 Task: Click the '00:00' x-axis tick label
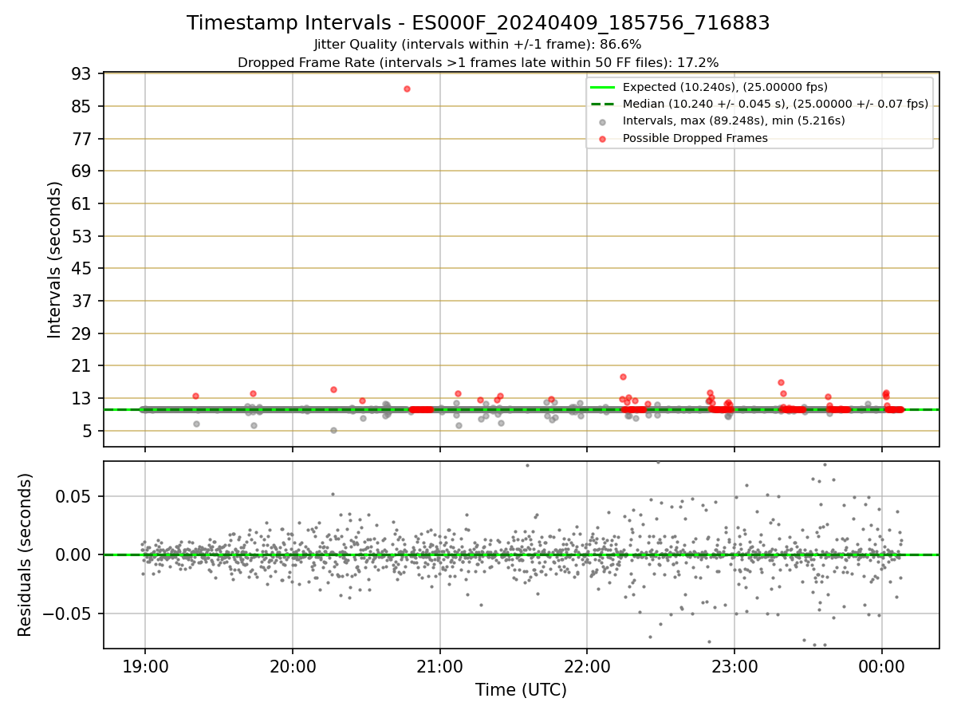(x=881, y=667)
